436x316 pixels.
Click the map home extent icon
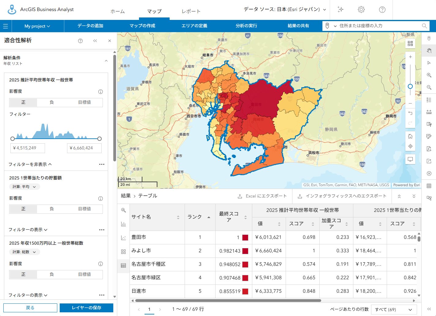(x=410, y=136)
